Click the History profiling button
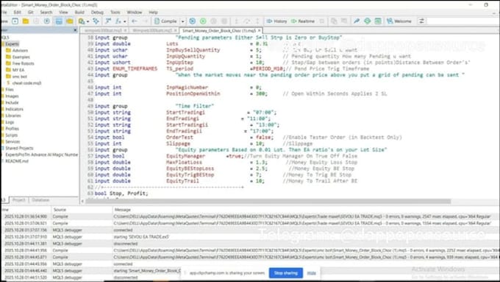Screen dimensions: 500x282 click(x=276, y=21)
